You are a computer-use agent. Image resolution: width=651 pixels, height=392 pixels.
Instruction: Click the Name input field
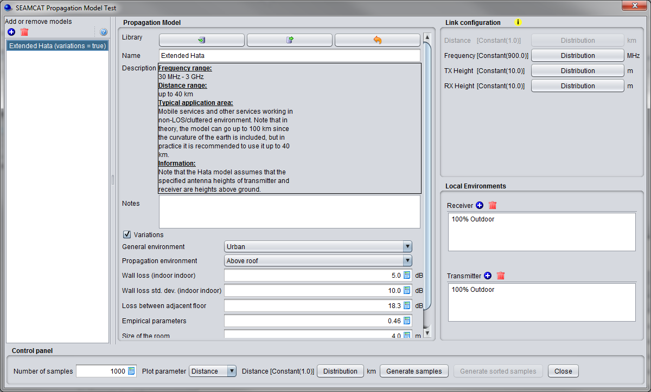pyautogui.click(x=290, y=55)
